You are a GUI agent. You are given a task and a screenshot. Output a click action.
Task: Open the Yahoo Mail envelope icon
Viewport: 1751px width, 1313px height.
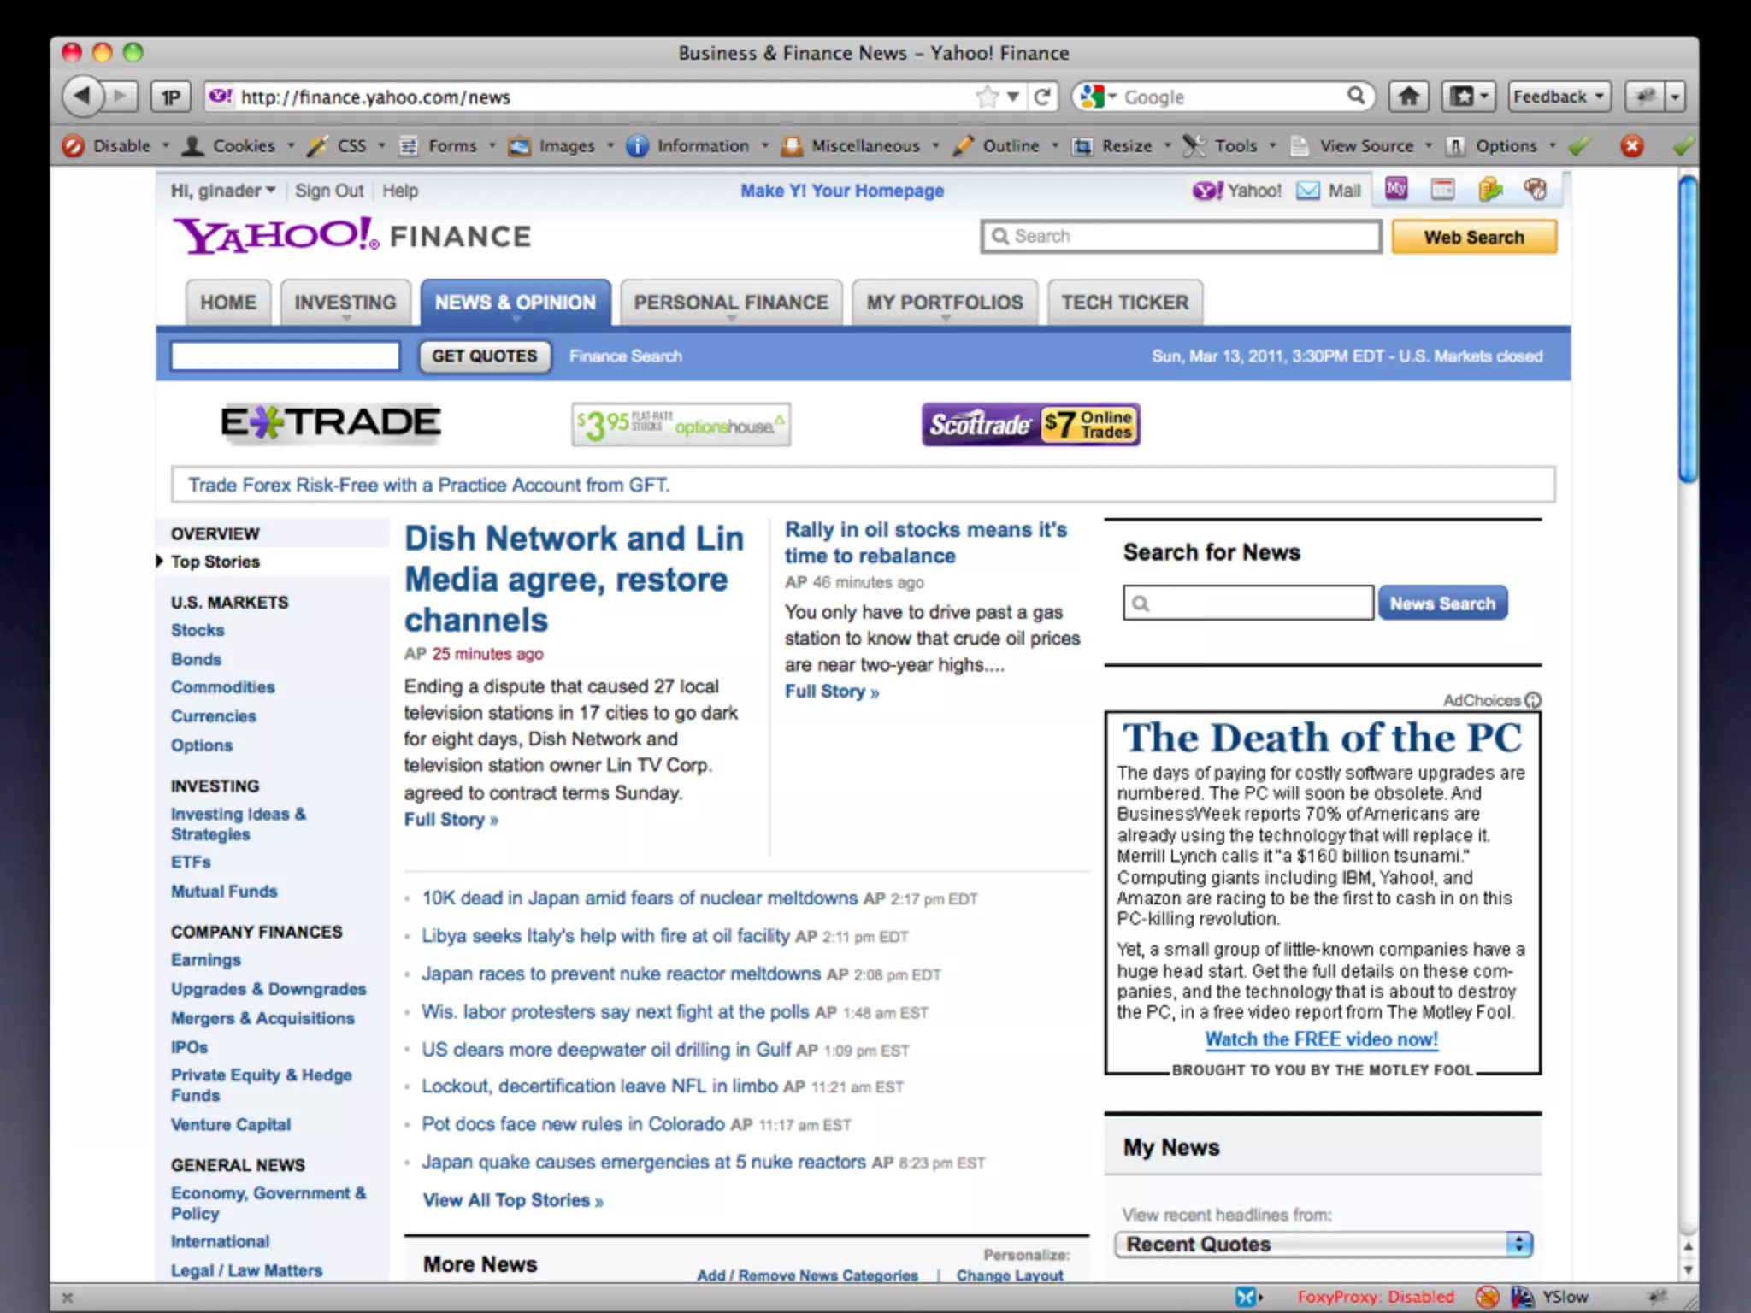click(x=1308, y=191)
